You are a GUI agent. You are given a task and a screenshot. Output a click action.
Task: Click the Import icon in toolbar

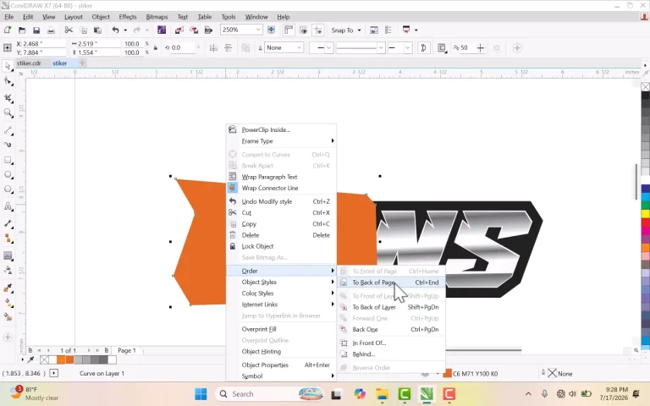tap(179, 30)
